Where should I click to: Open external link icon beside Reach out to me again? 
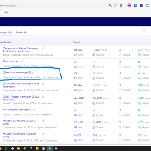pos(33,72)
